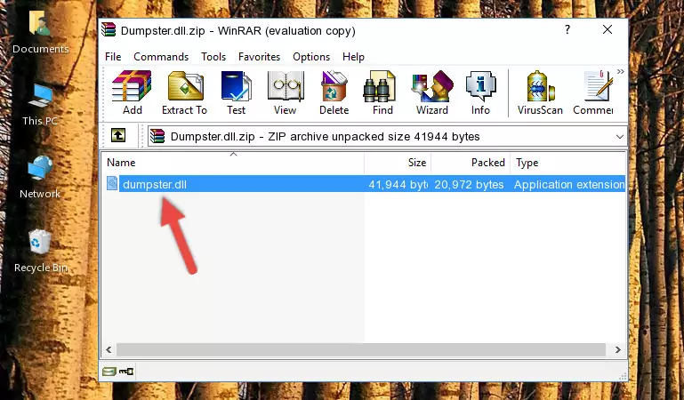
Task: Click the horizontal scrollbar thumb
Action: [361, 349]
